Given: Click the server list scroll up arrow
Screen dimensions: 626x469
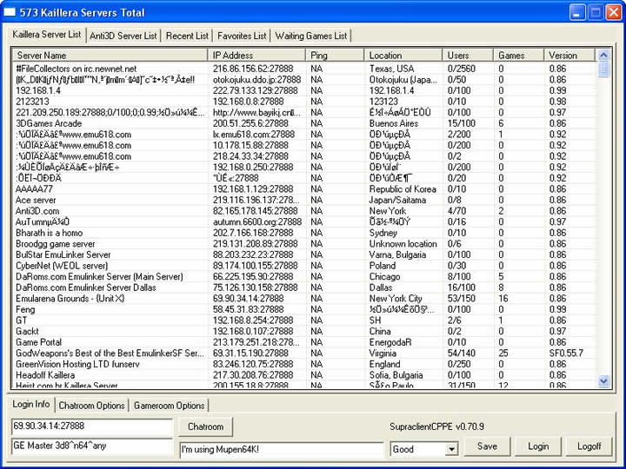Looking at the screenshot, I should (603, 55).
